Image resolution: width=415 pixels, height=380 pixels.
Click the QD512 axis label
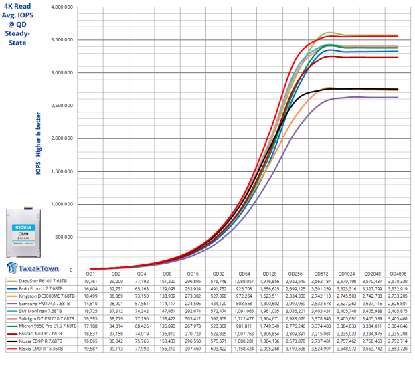click(x=321, y=274)
